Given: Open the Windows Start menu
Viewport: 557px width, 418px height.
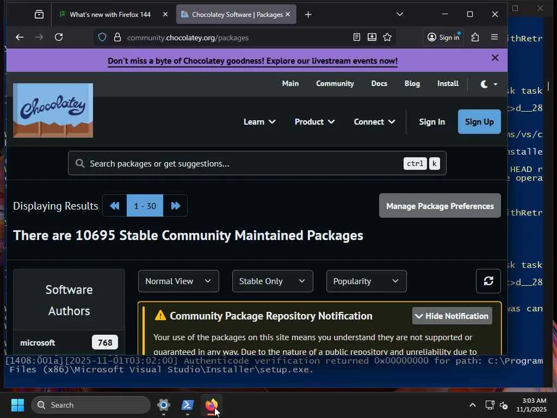Looking at the screenshot, I should pyautogui.click(x=17, y=405).
